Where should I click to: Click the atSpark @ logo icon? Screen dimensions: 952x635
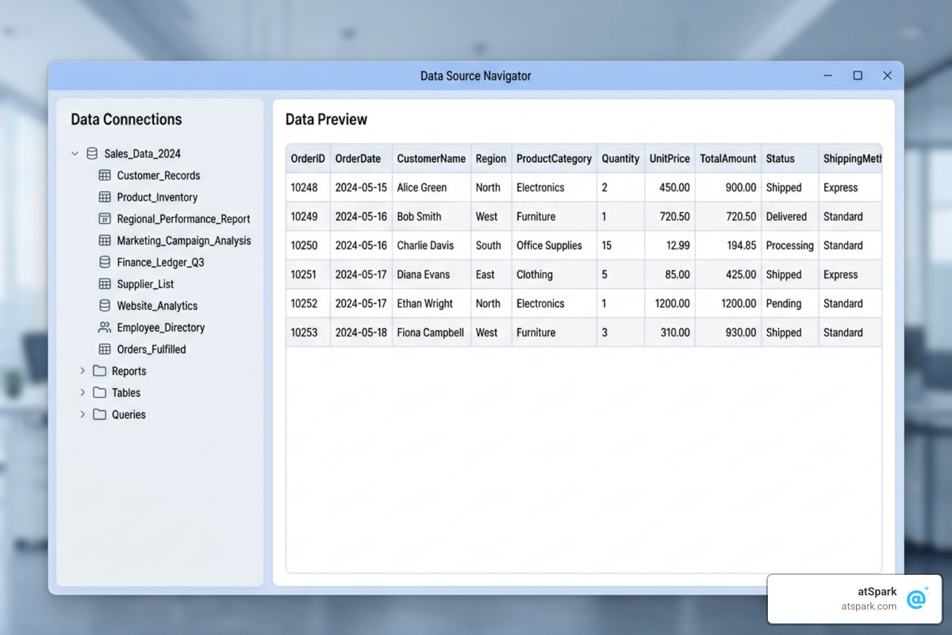(x=917, y=598)
